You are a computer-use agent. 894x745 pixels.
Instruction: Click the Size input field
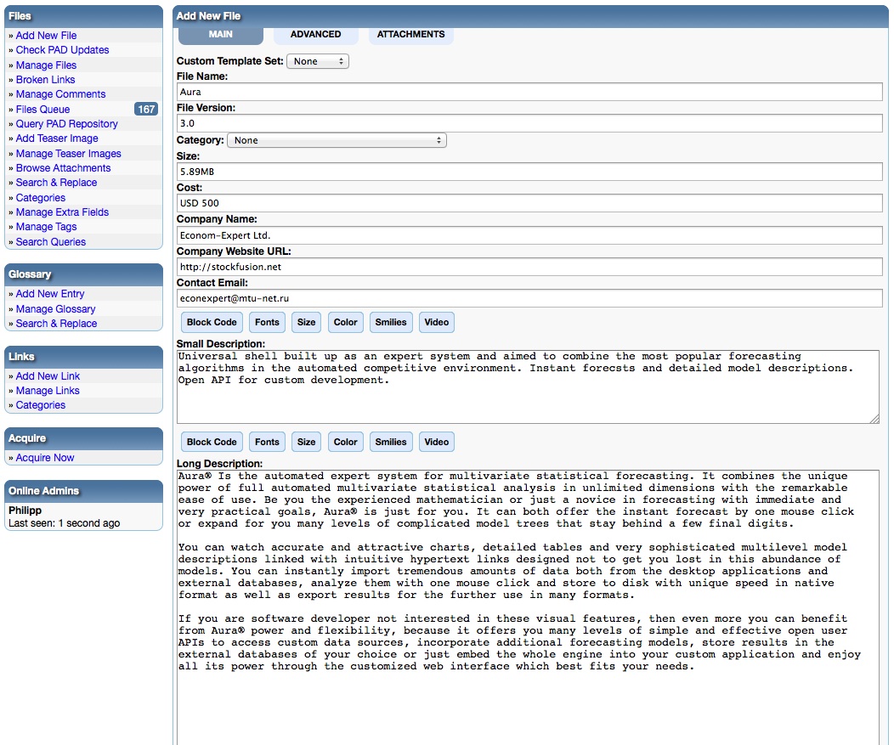tap(529, 172)
